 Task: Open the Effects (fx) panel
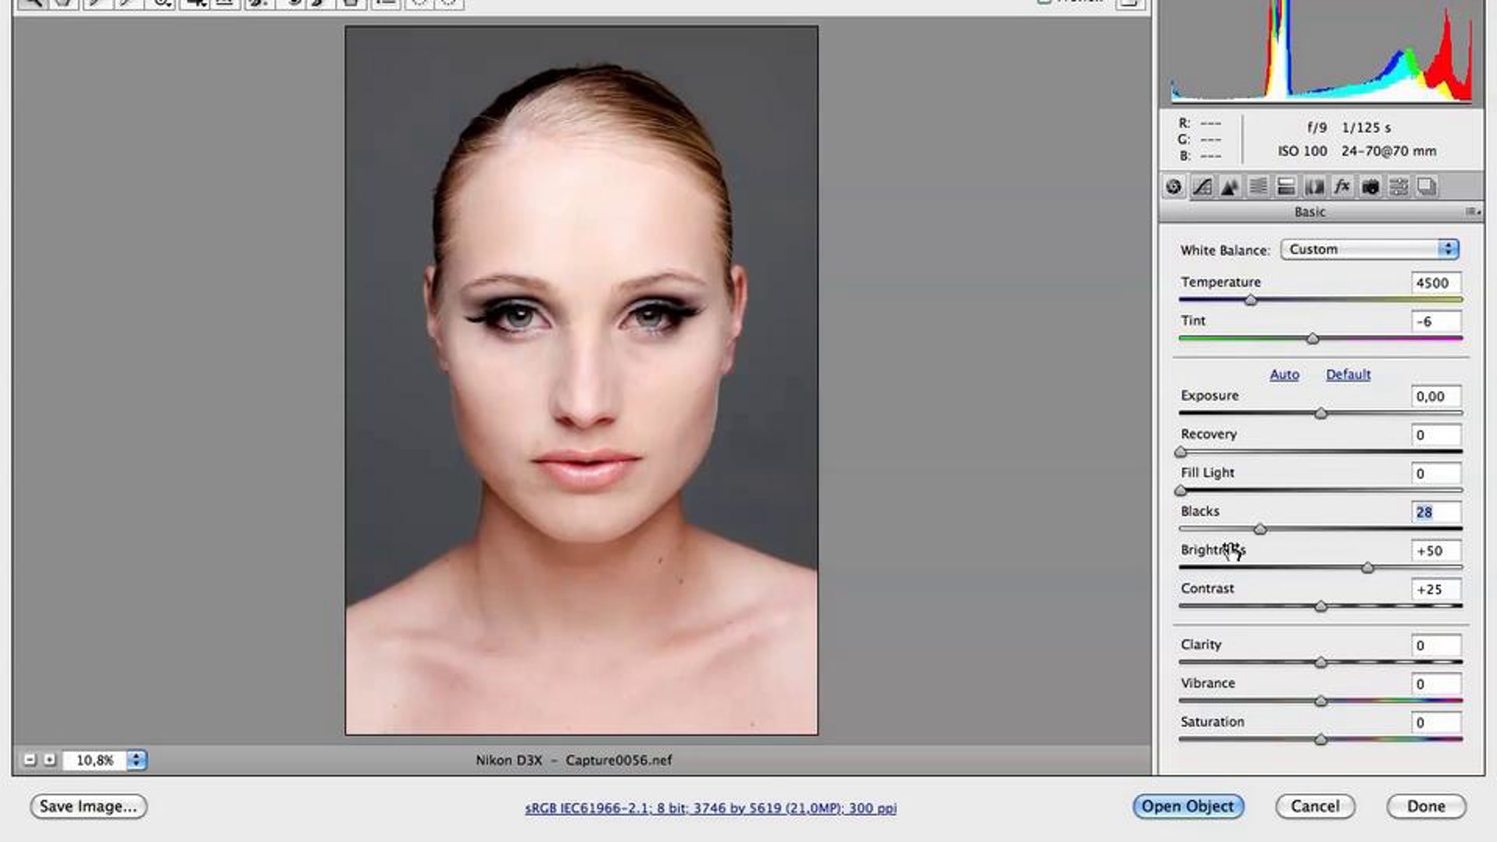coord(1342,186)
